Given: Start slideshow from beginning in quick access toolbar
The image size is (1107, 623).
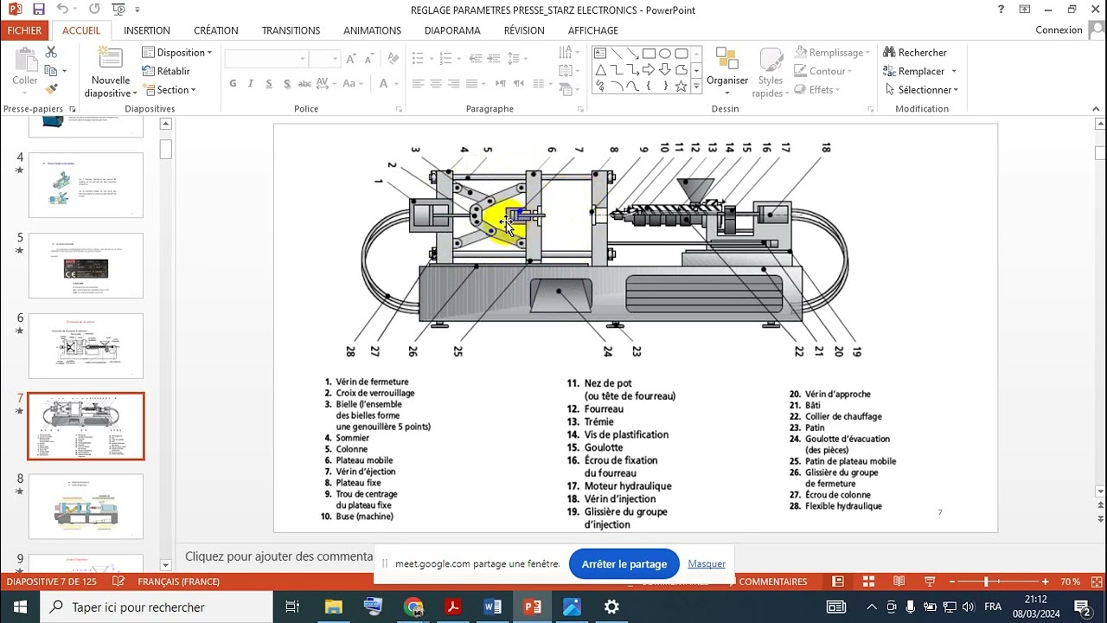Looking at the screenshot, I should click(x=118, y=10).
